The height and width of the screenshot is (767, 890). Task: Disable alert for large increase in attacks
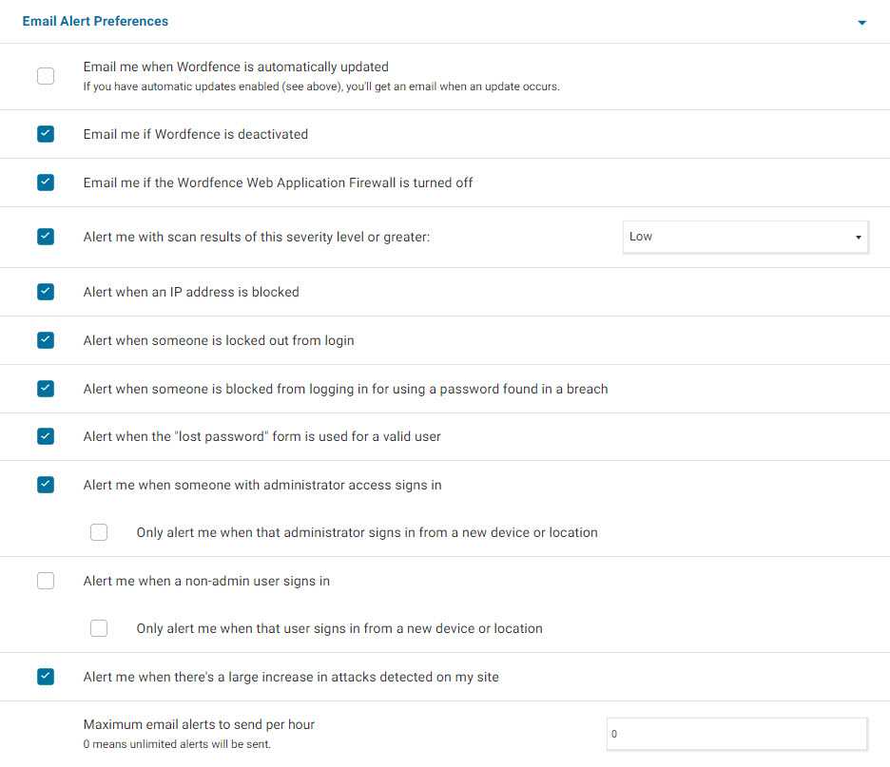pos(46,677)
